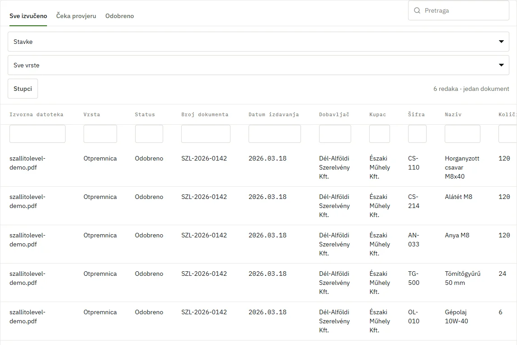
Task: Click the code cell CS-214
Action: point(414,201)
